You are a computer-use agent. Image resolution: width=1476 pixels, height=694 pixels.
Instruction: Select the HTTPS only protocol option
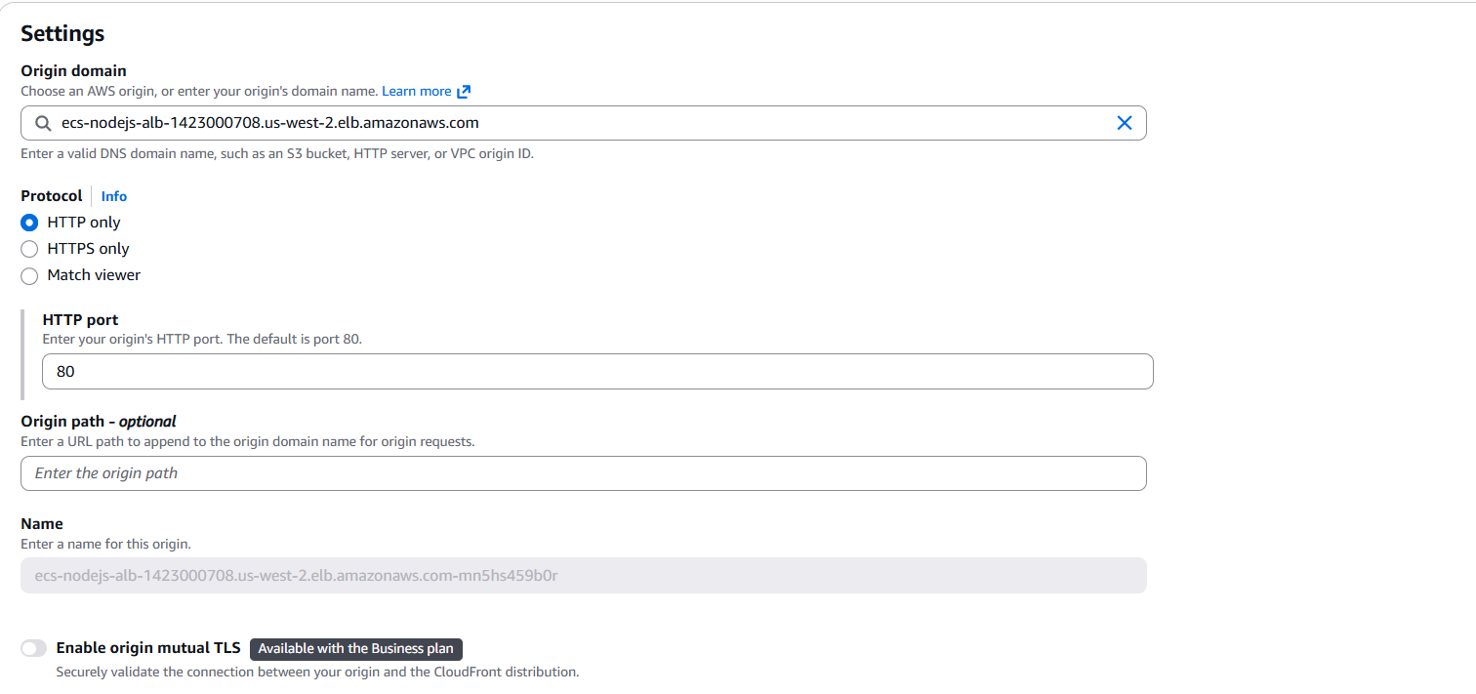[x=29, y=248]
